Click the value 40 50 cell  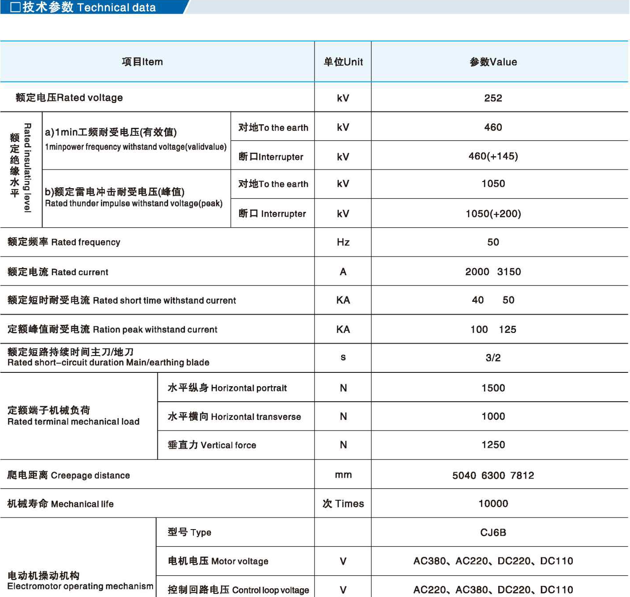(493, 300)
